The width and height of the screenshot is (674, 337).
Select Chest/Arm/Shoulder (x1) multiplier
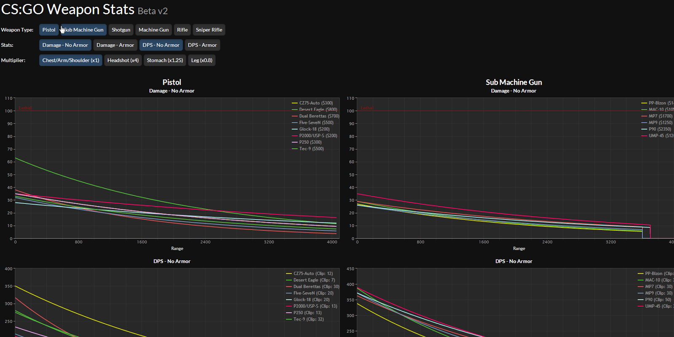pos(71,60)
